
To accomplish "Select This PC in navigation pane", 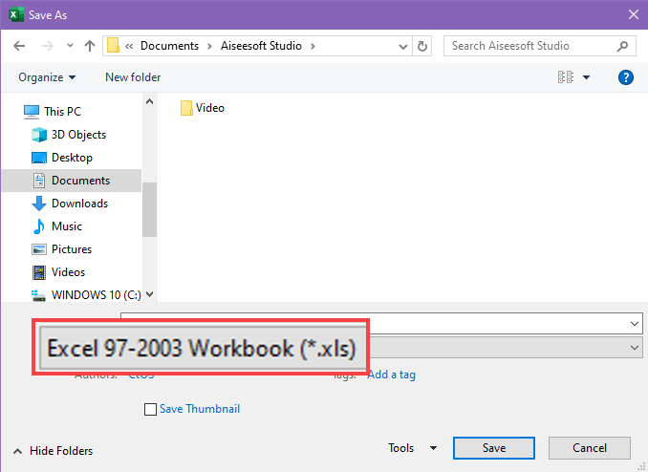I will (x=52, y=112).
